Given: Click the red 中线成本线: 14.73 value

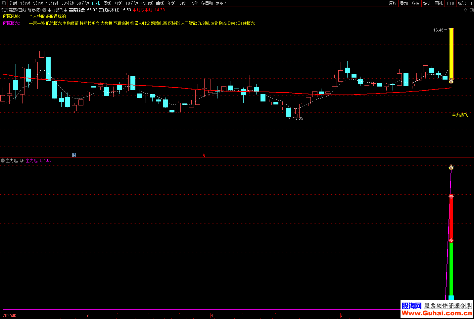Looking at the screenshot, I should (x=149, y=10).
